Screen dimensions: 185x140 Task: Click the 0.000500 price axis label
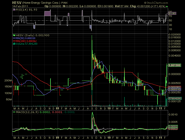[175, 83]
